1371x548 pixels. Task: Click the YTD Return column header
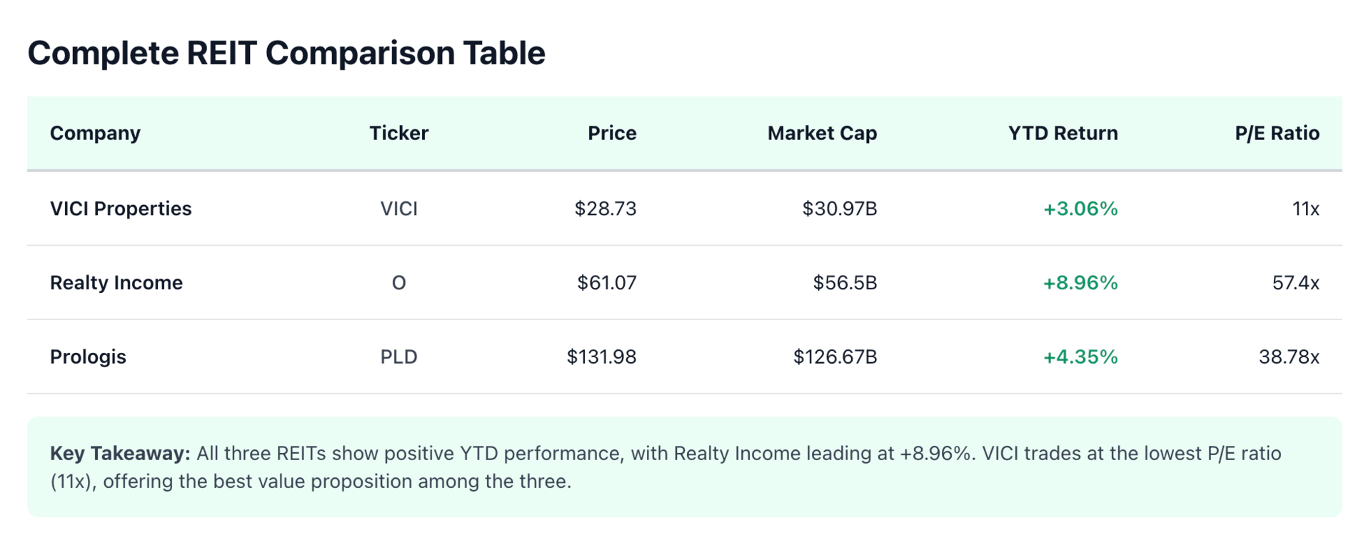[1062, 133]
